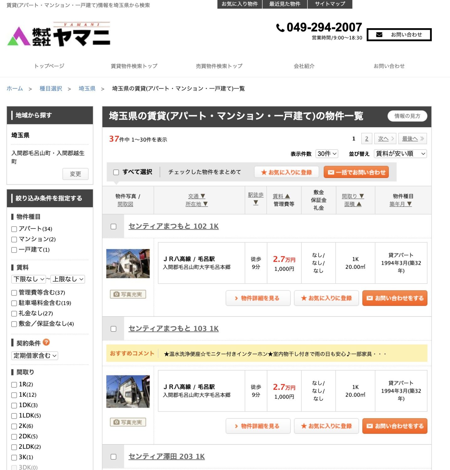This screenshot has height=470, width=450.
Task: Open the 表示件数 30件 dropdown
Action: (x=326, y=154)
